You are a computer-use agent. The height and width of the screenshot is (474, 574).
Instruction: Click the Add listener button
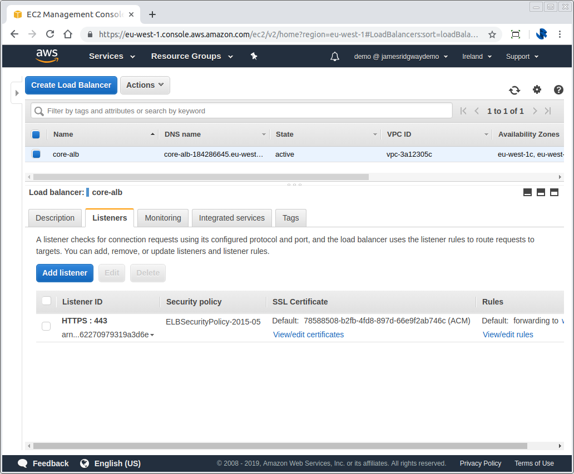tap(65, 273)
